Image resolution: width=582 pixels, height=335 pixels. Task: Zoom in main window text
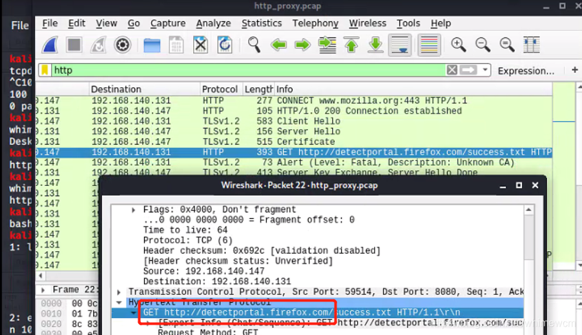(459, 45)
